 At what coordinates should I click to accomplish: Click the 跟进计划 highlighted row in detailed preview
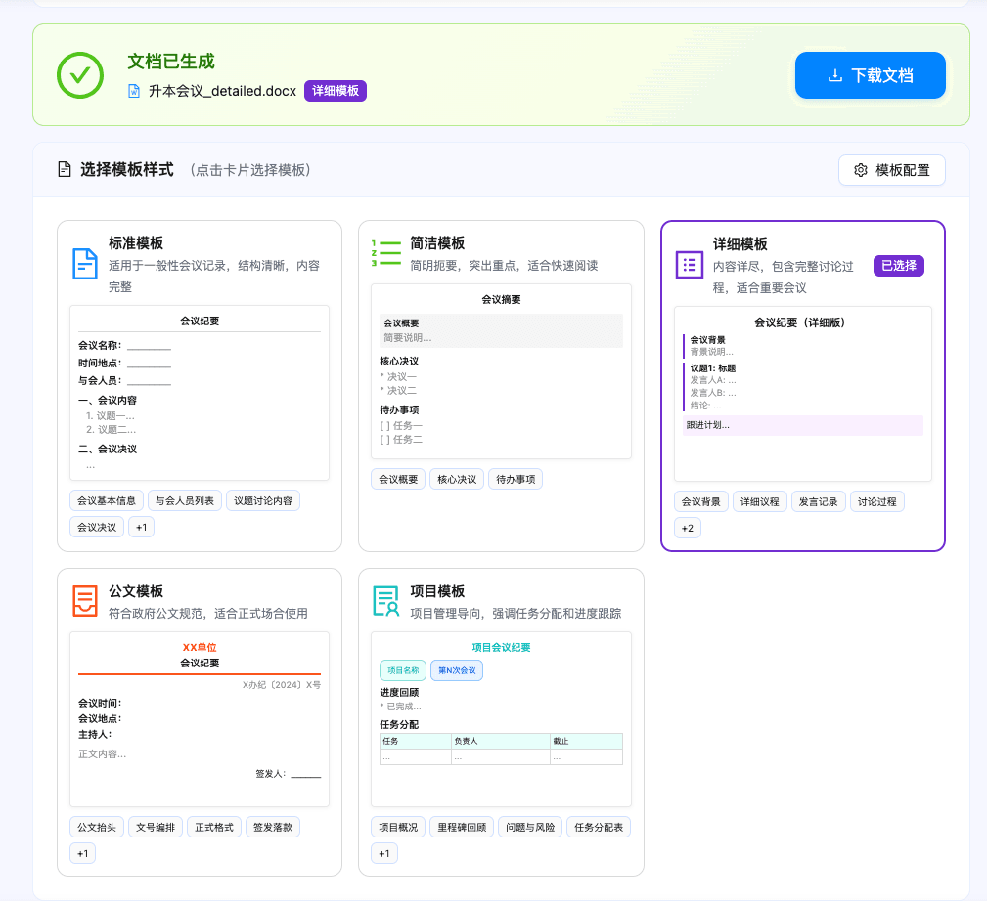(x=802, y=425)
